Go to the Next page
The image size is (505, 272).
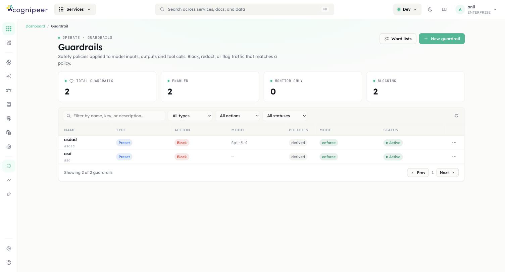point(447,173)
